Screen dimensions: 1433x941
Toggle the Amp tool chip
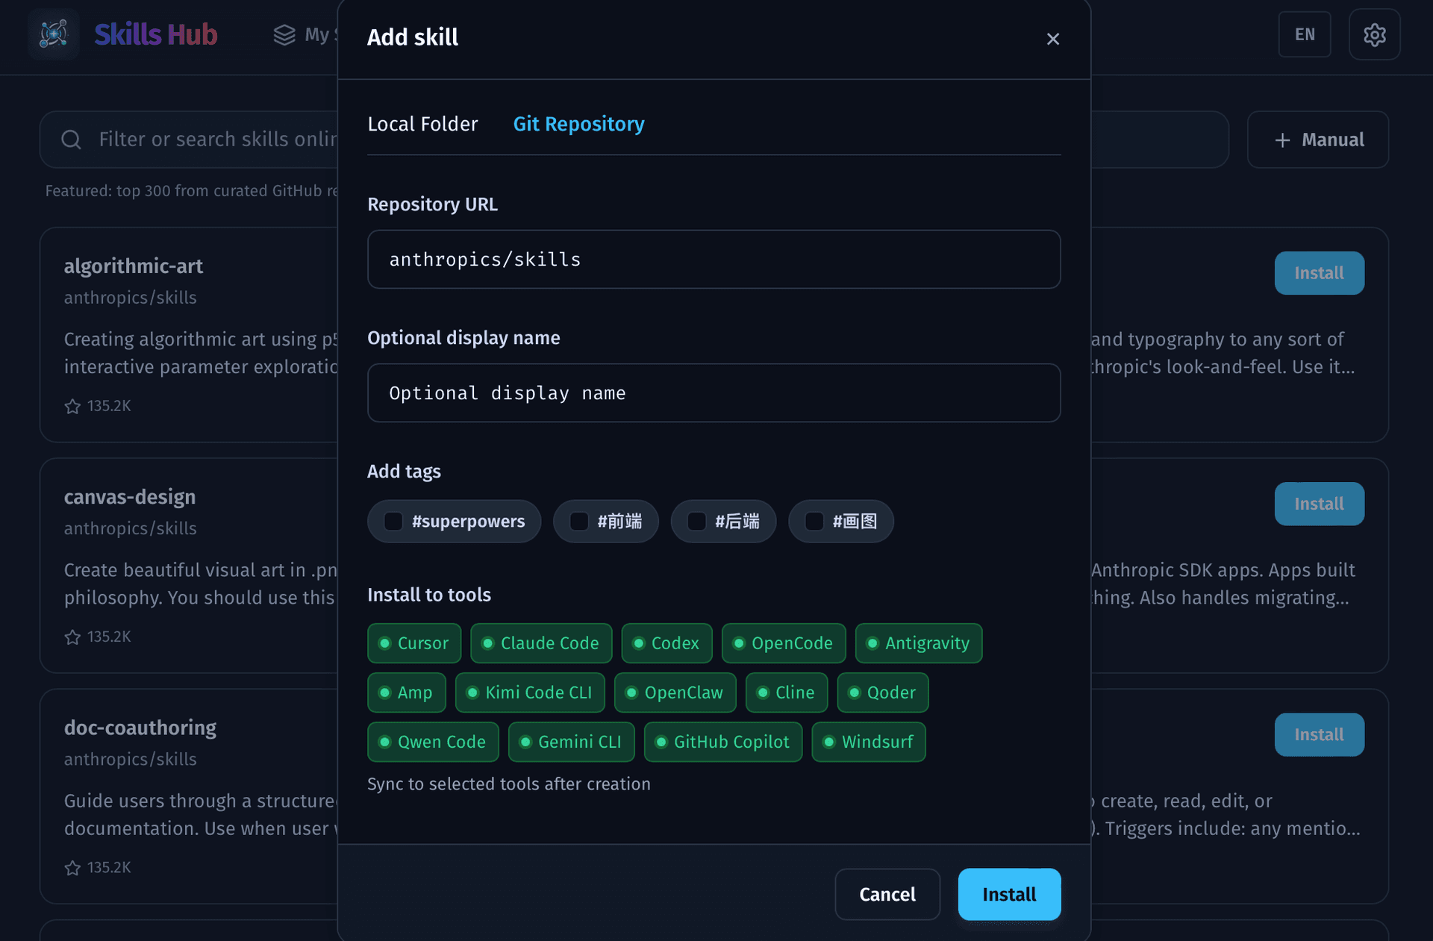[x=407, y=693]
